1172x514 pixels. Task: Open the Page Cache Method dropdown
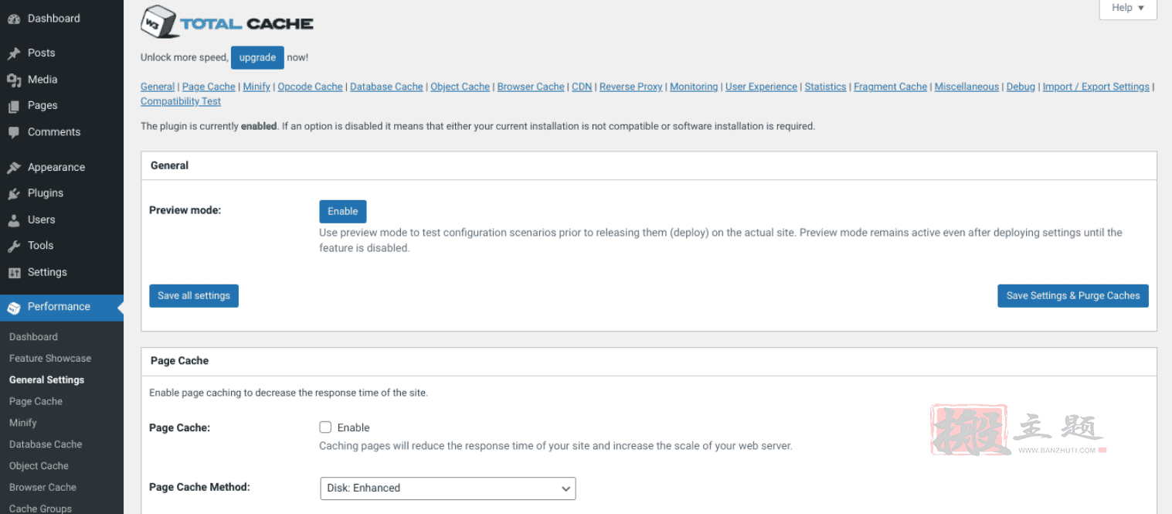[x=448, y=488]
